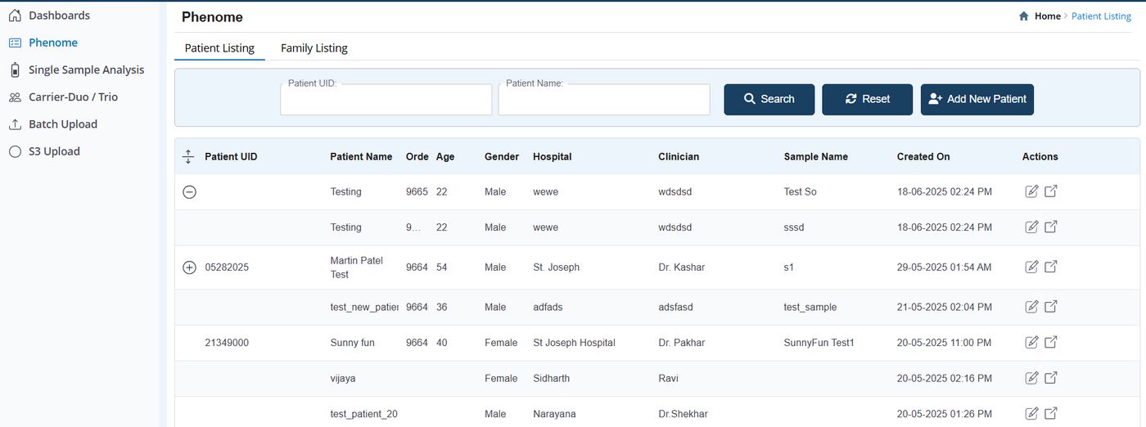Click the Dr.Shekhar clinician cell
The width and height of the screenshot is (1146, 427).
click(684, 414)
